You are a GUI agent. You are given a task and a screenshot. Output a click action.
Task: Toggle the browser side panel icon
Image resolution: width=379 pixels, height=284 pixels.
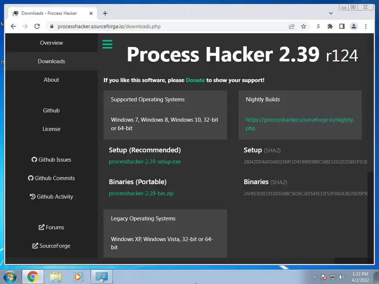pos(342,26)
